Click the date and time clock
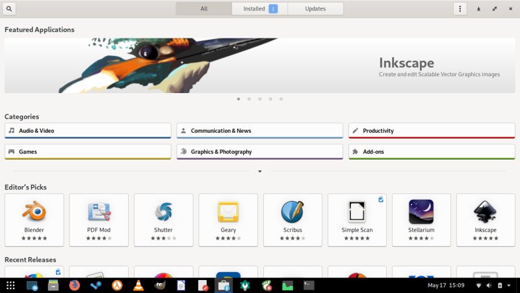The image size is (520, 293). [446, 285]
